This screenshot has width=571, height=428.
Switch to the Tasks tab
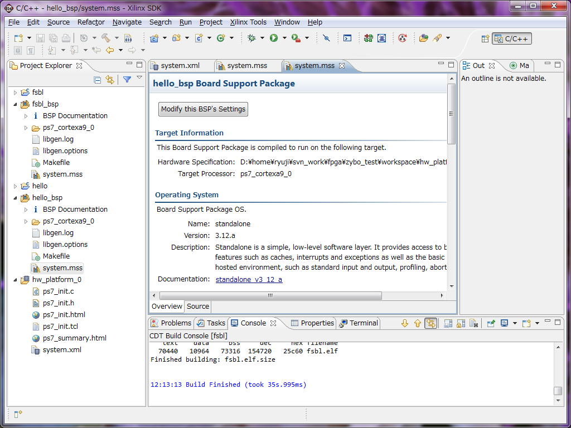[211, 323]
